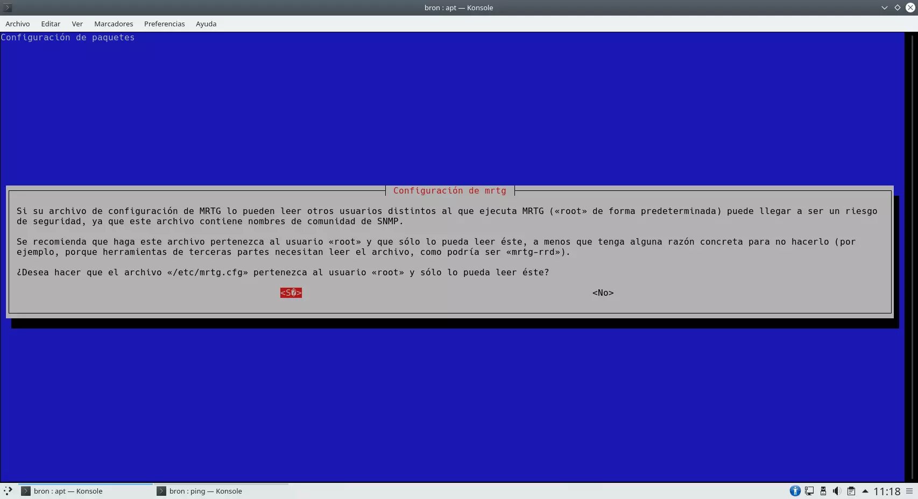
Task: Click the Konsole window icon in title bar
Action: [8, 8]
